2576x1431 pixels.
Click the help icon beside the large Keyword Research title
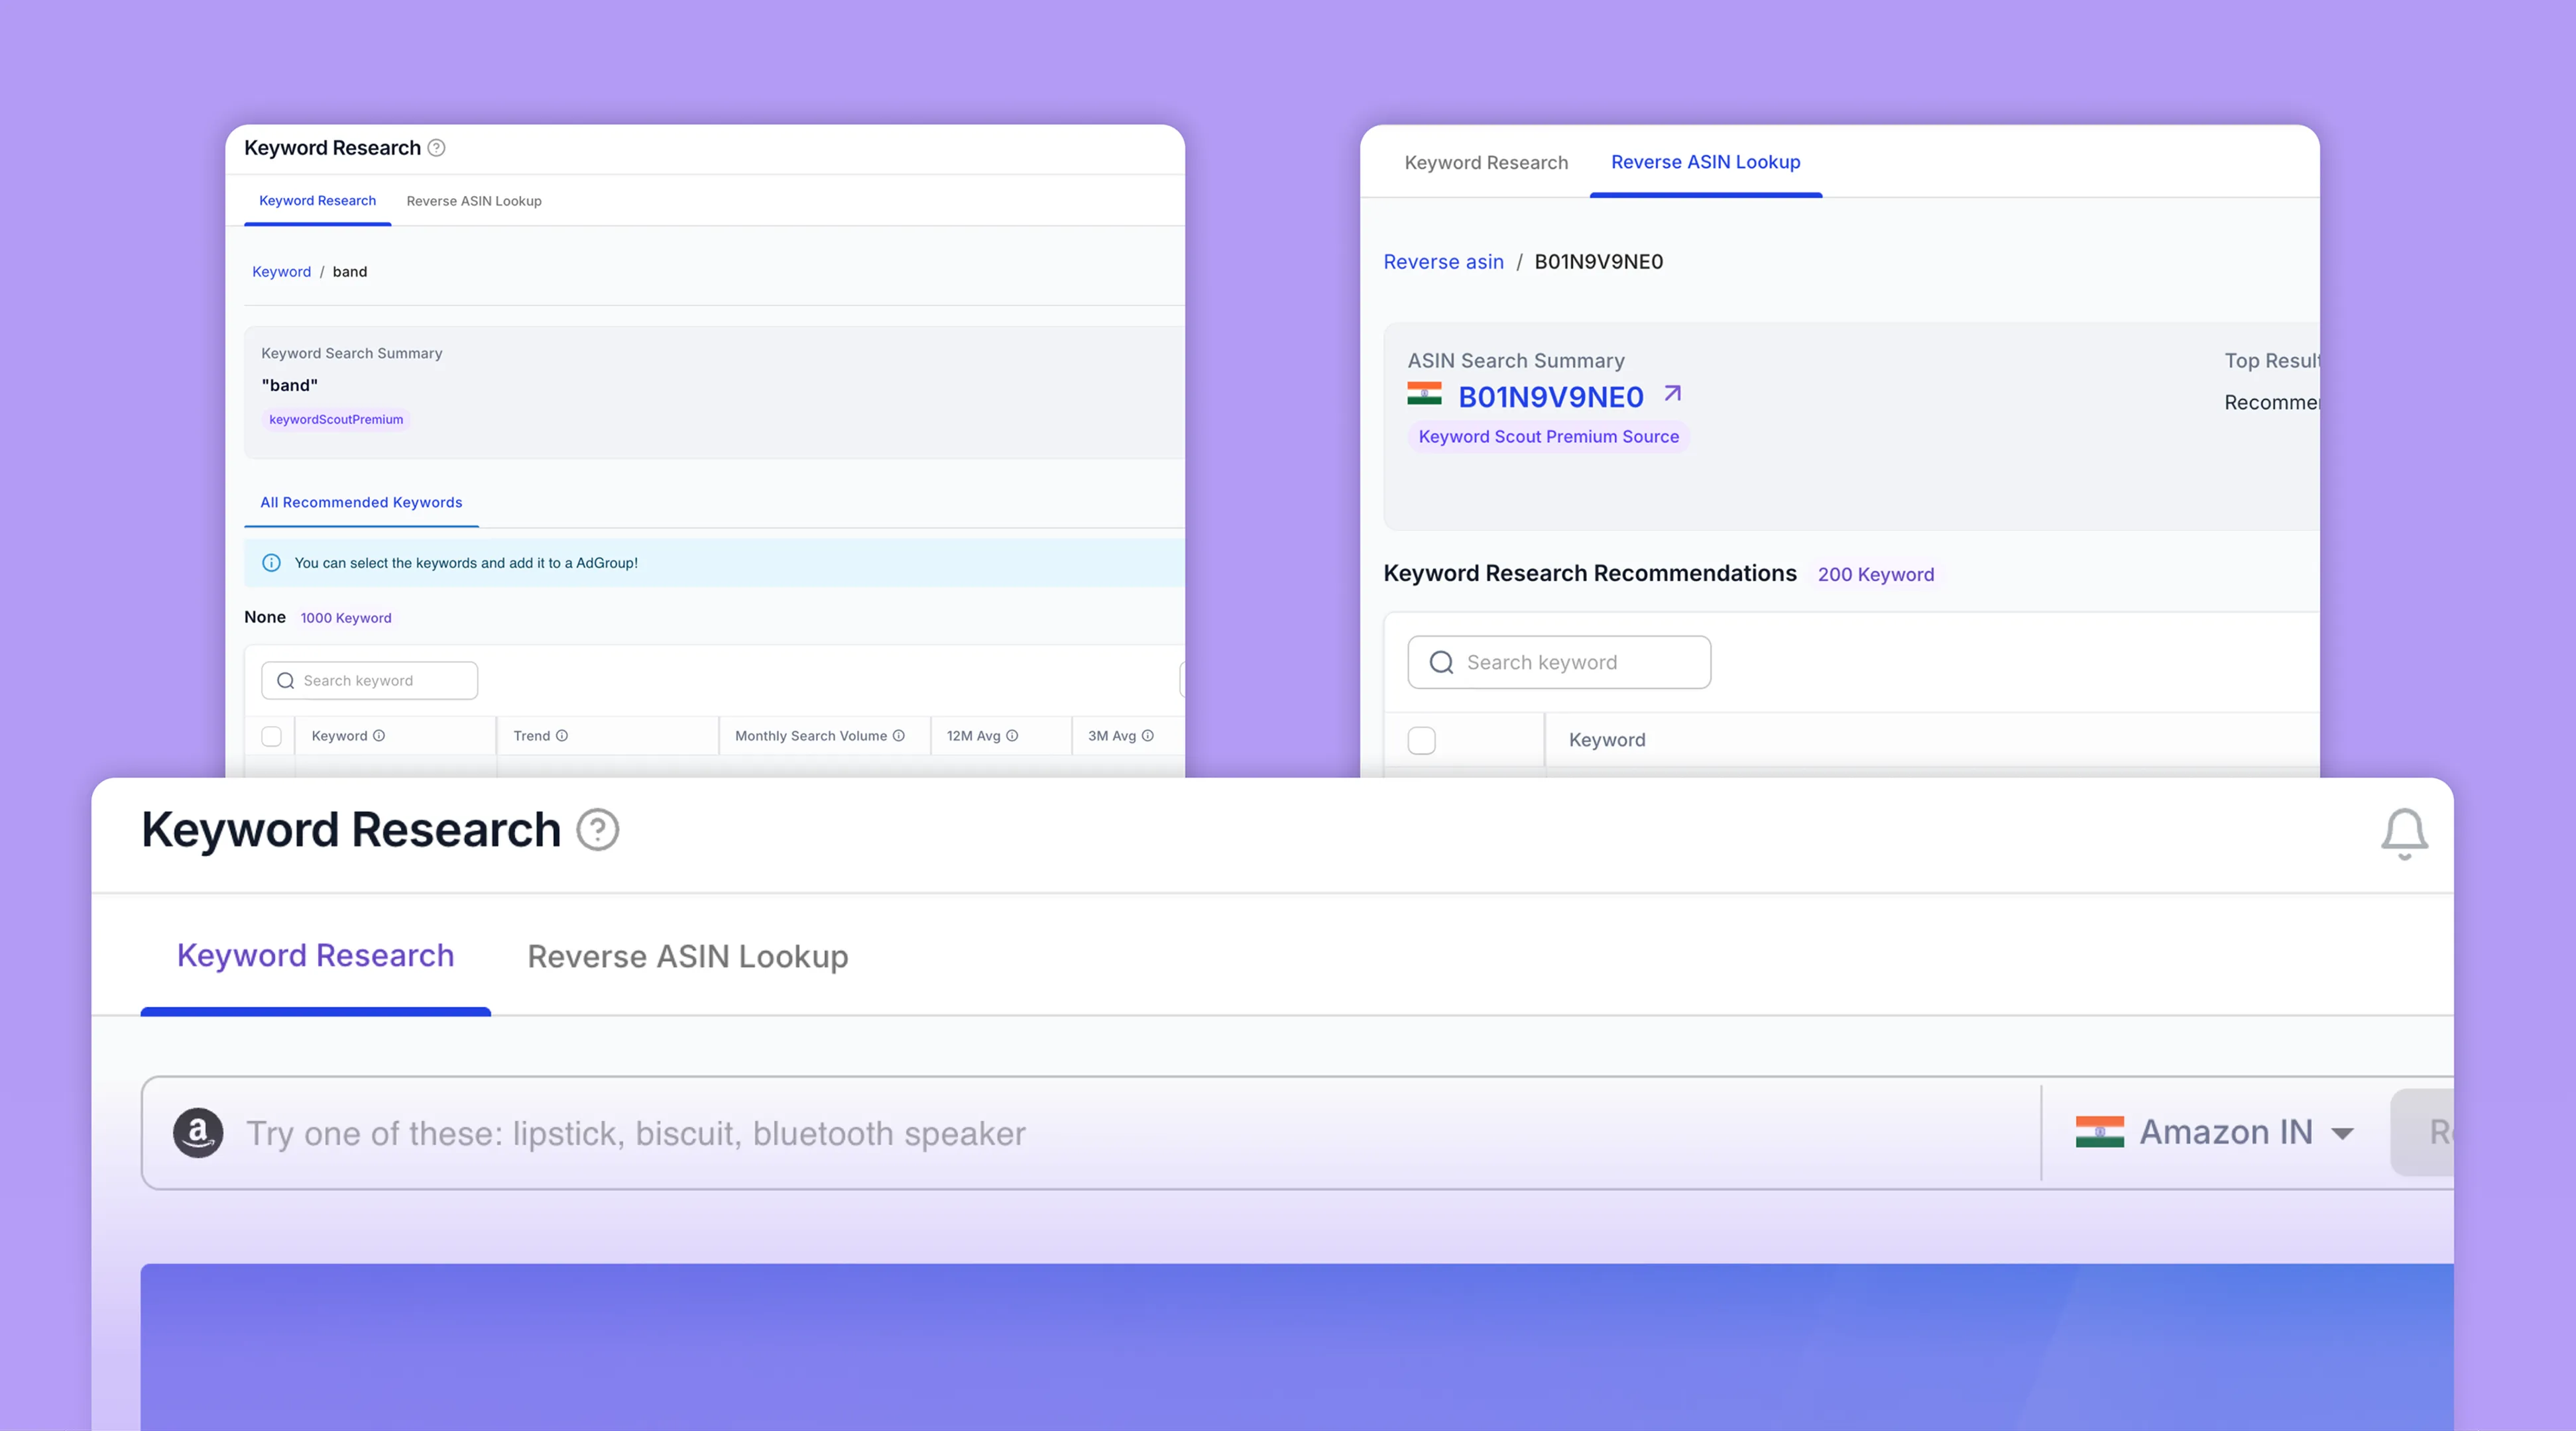pyautogui.click(x=598, y=829)
